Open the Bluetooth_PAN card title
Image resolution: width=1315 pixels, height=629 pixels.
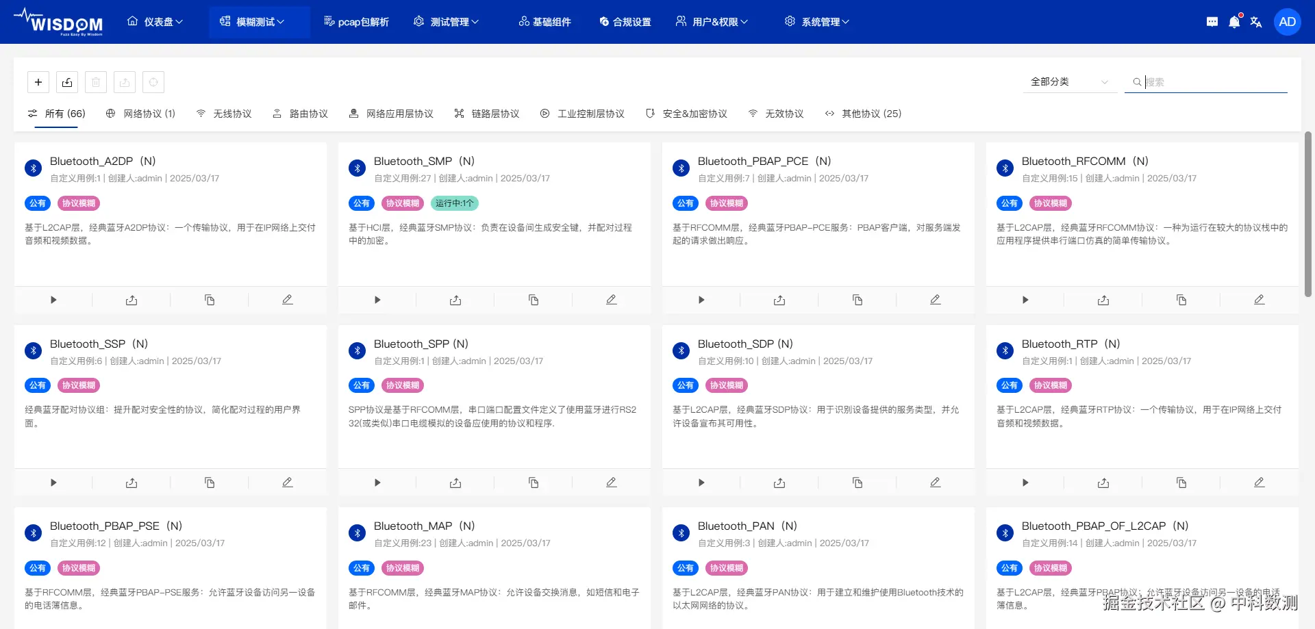pyautogui.click(x=747, y=526)
